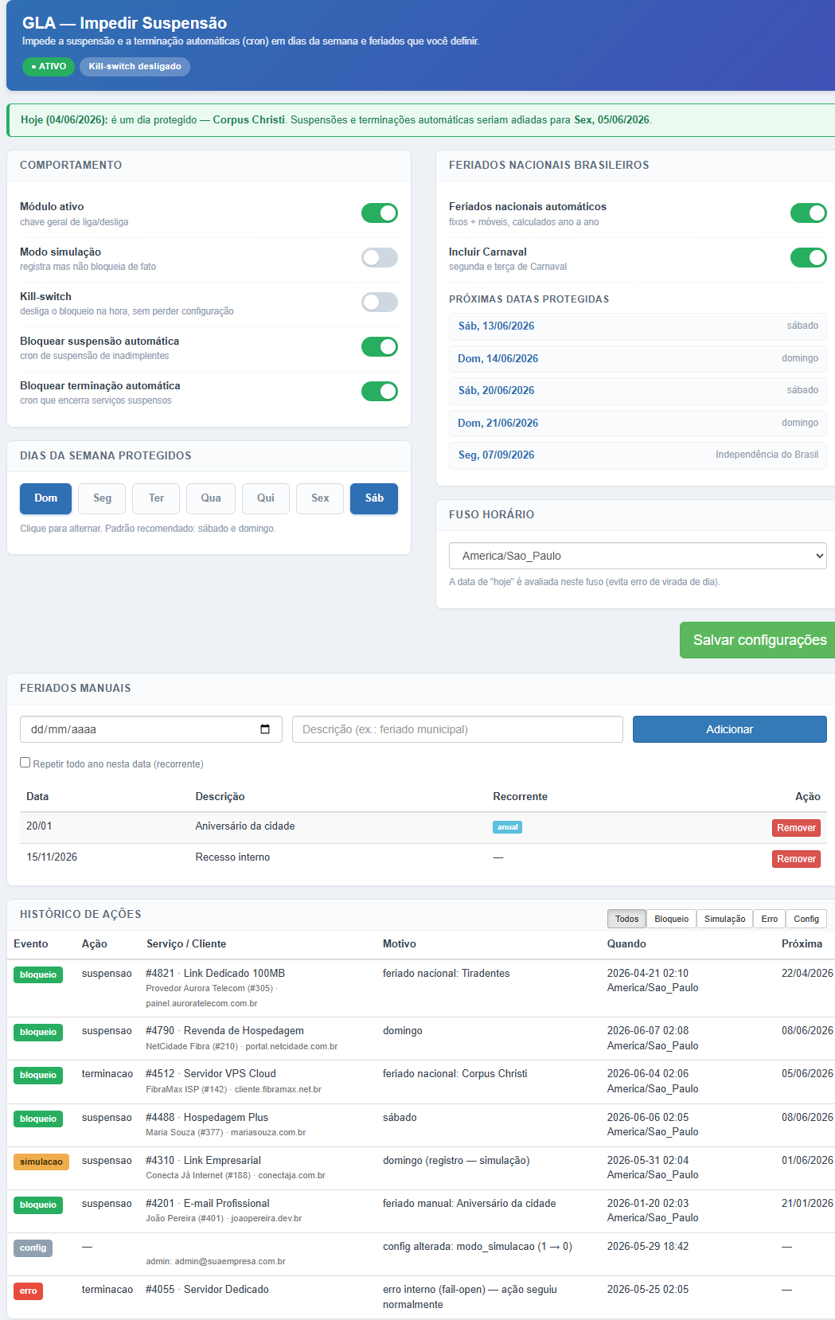Screen dimensions: 835x1320
Task: Turn on the Kill-switch toggle
Action: (380, 302)
